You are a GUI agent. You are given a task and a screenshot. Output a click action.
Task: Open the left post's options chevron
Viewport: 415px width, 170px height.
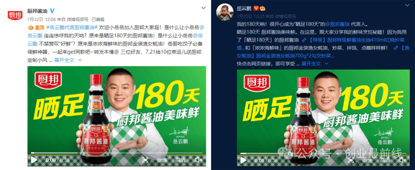coord(203,8)
